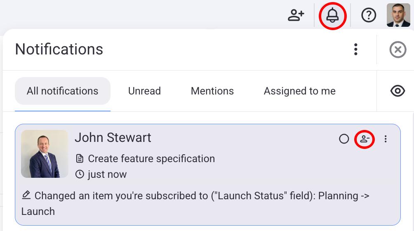Click the just now timestamp
Image resolution: width=414 pixels, height=231 pixels.
(x=107, y=174)
